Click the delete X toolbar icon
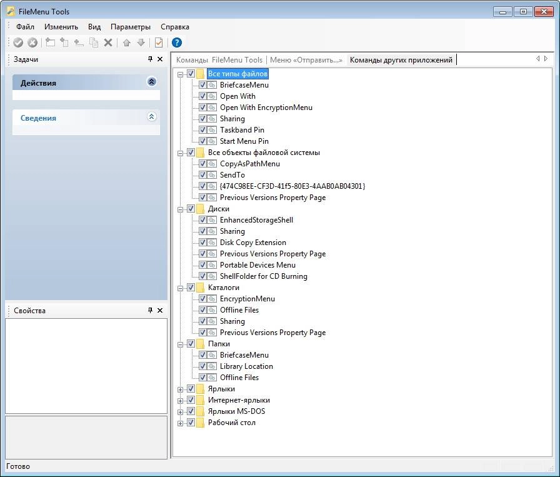Viewport: 560px width, 477px height. (108, 43)
